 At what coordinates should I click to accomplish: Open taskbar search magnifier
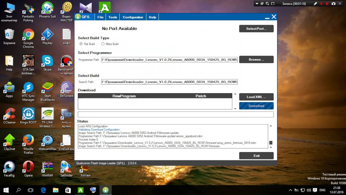coord(18,190)
